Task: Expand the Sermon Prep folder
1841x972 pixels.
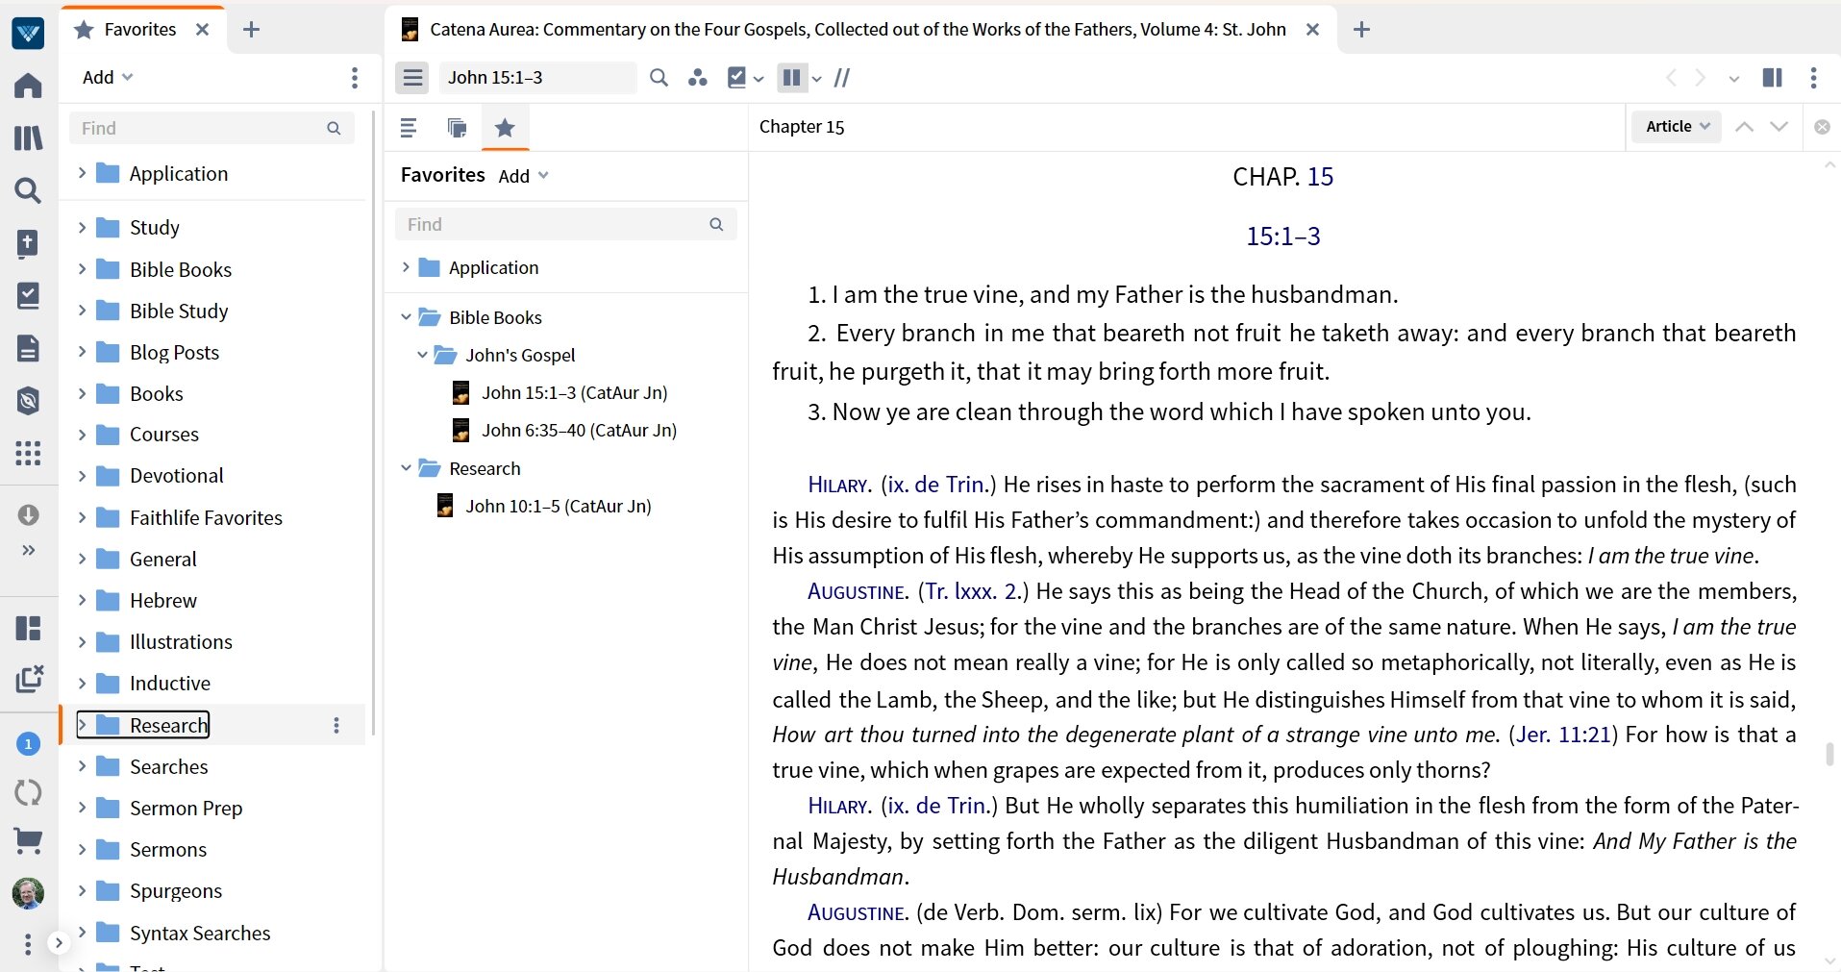Action: click(82, 808)
